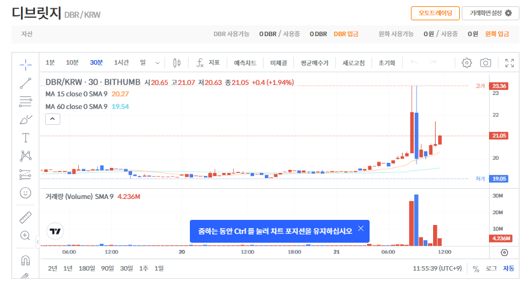Switch to 1시간 interval

point(121,63)
